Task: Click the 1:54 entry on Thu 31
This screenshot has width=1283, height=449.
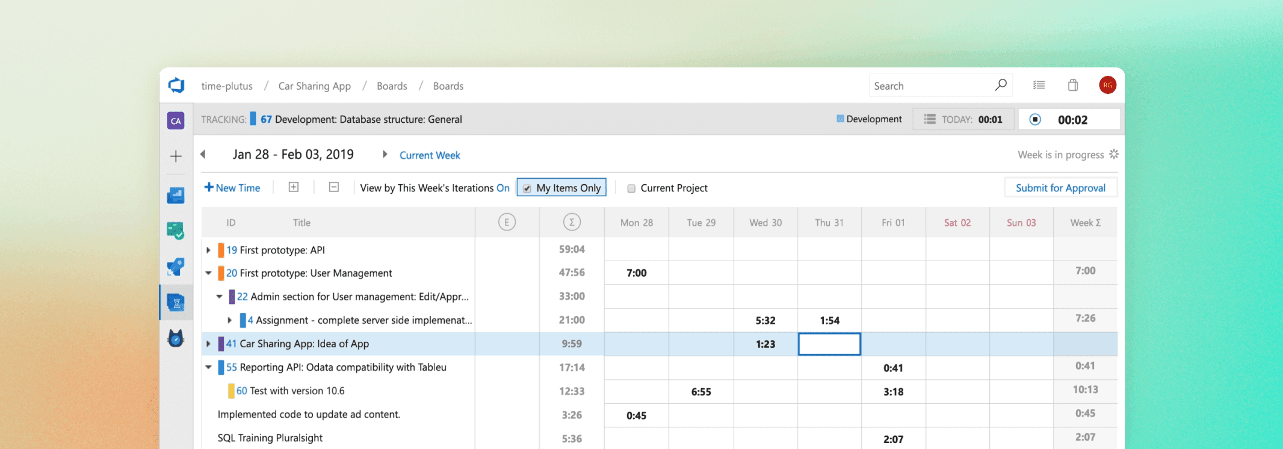Action: coord(829,321)
